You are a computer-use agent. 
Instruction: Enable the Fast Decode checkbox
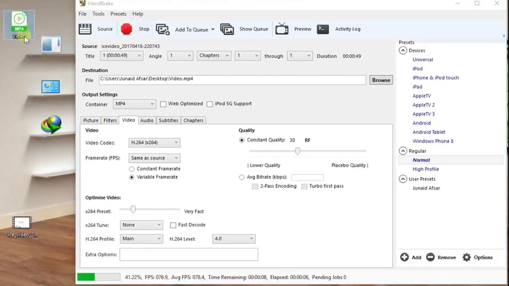click(x=173, y=225)
